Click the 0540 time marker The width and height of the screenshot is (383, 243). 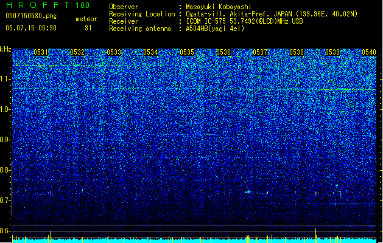click(x=369, y=52)
